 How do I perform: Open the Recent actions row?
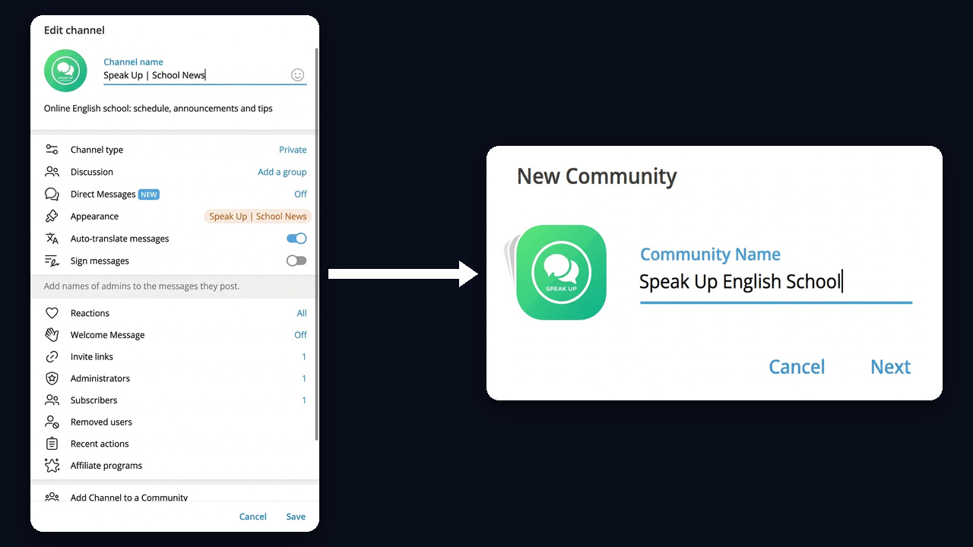point(175,444)
